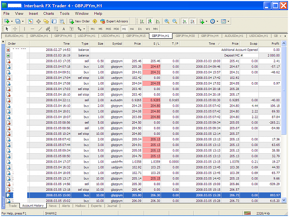Toggle chart shift
The height and width of the screenshot is (217, 289).
[x=192, y=21]
